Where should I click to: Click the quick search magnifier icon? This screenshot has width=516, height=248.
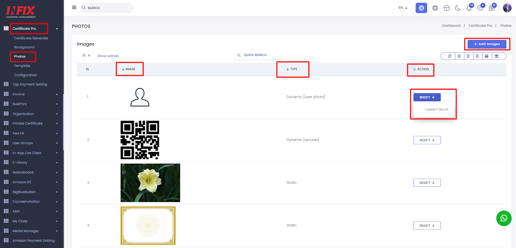(x=239, y=55)
